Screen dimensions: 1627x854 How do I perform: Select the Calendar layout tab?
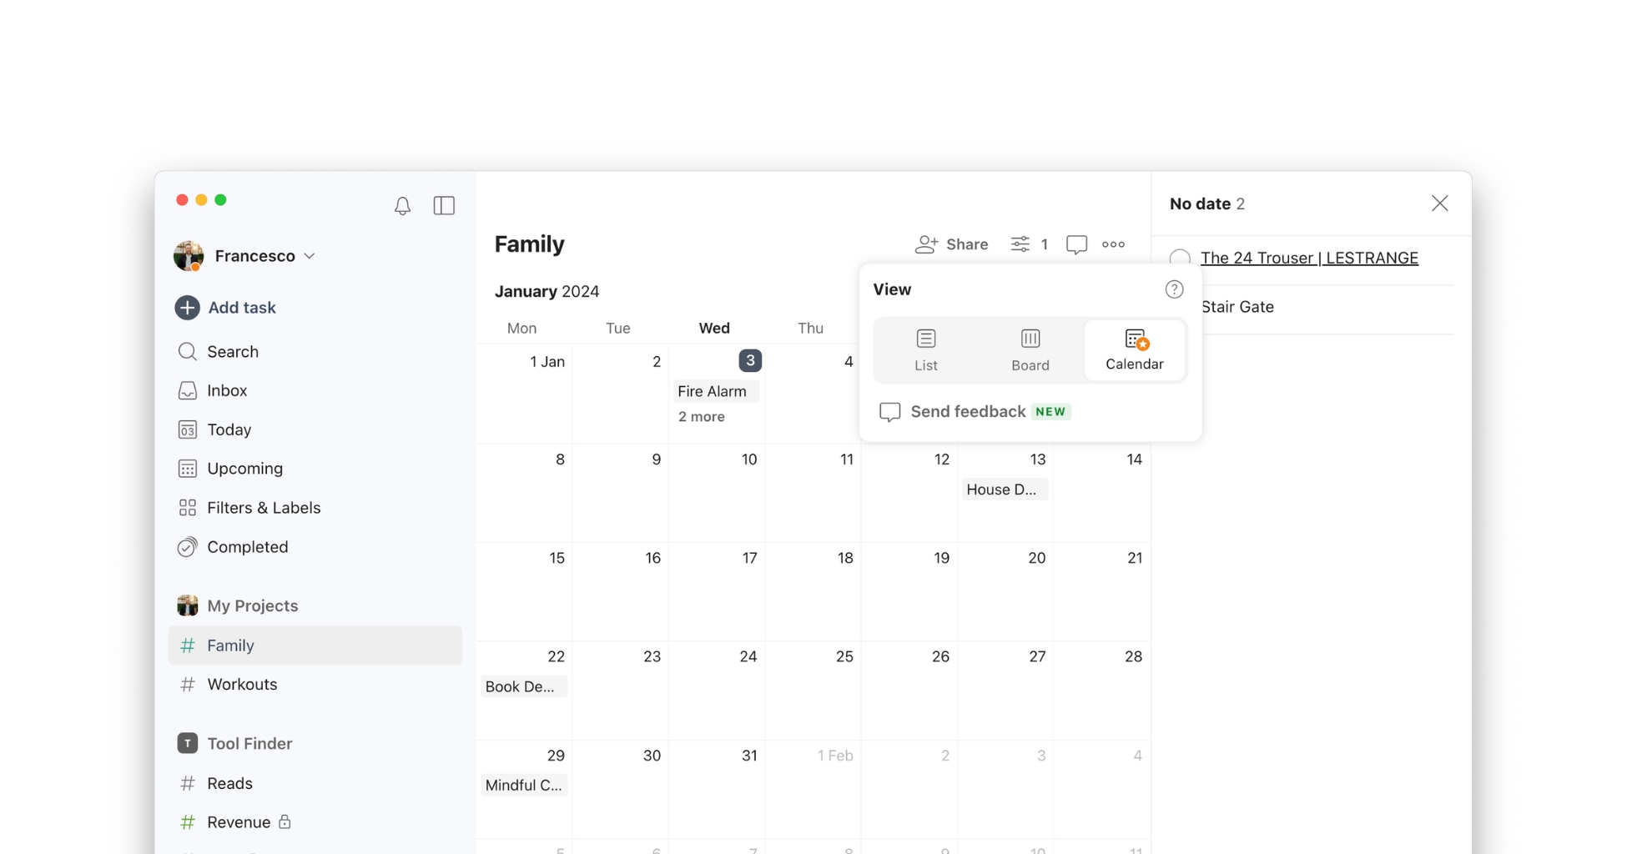click(x=1135, y=349)
